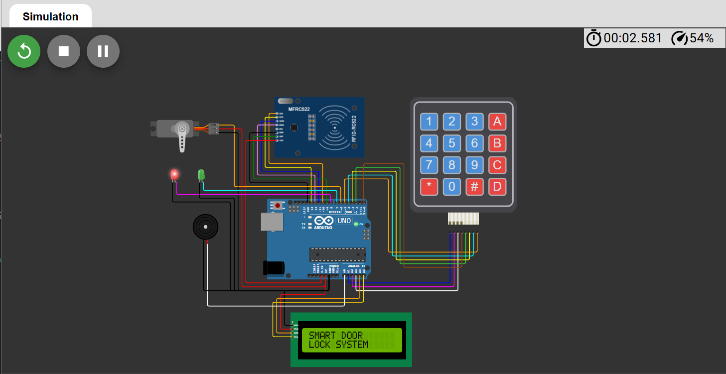This screenshot has width=726, height=374.
Task: Click the keypad ribbon connector
Action: coord(463,219)
